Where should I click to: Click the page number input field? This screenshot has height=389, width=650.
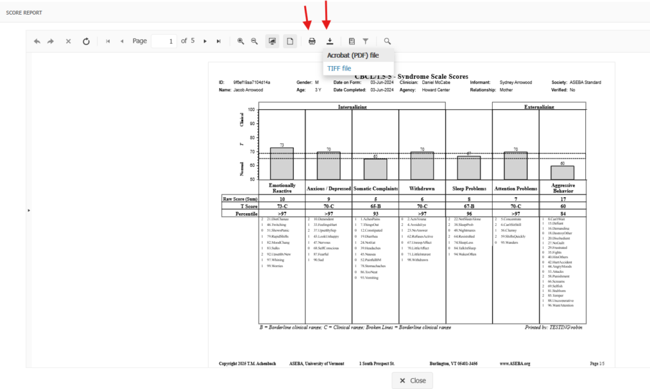pyautogui.click(x=164, y=41)
